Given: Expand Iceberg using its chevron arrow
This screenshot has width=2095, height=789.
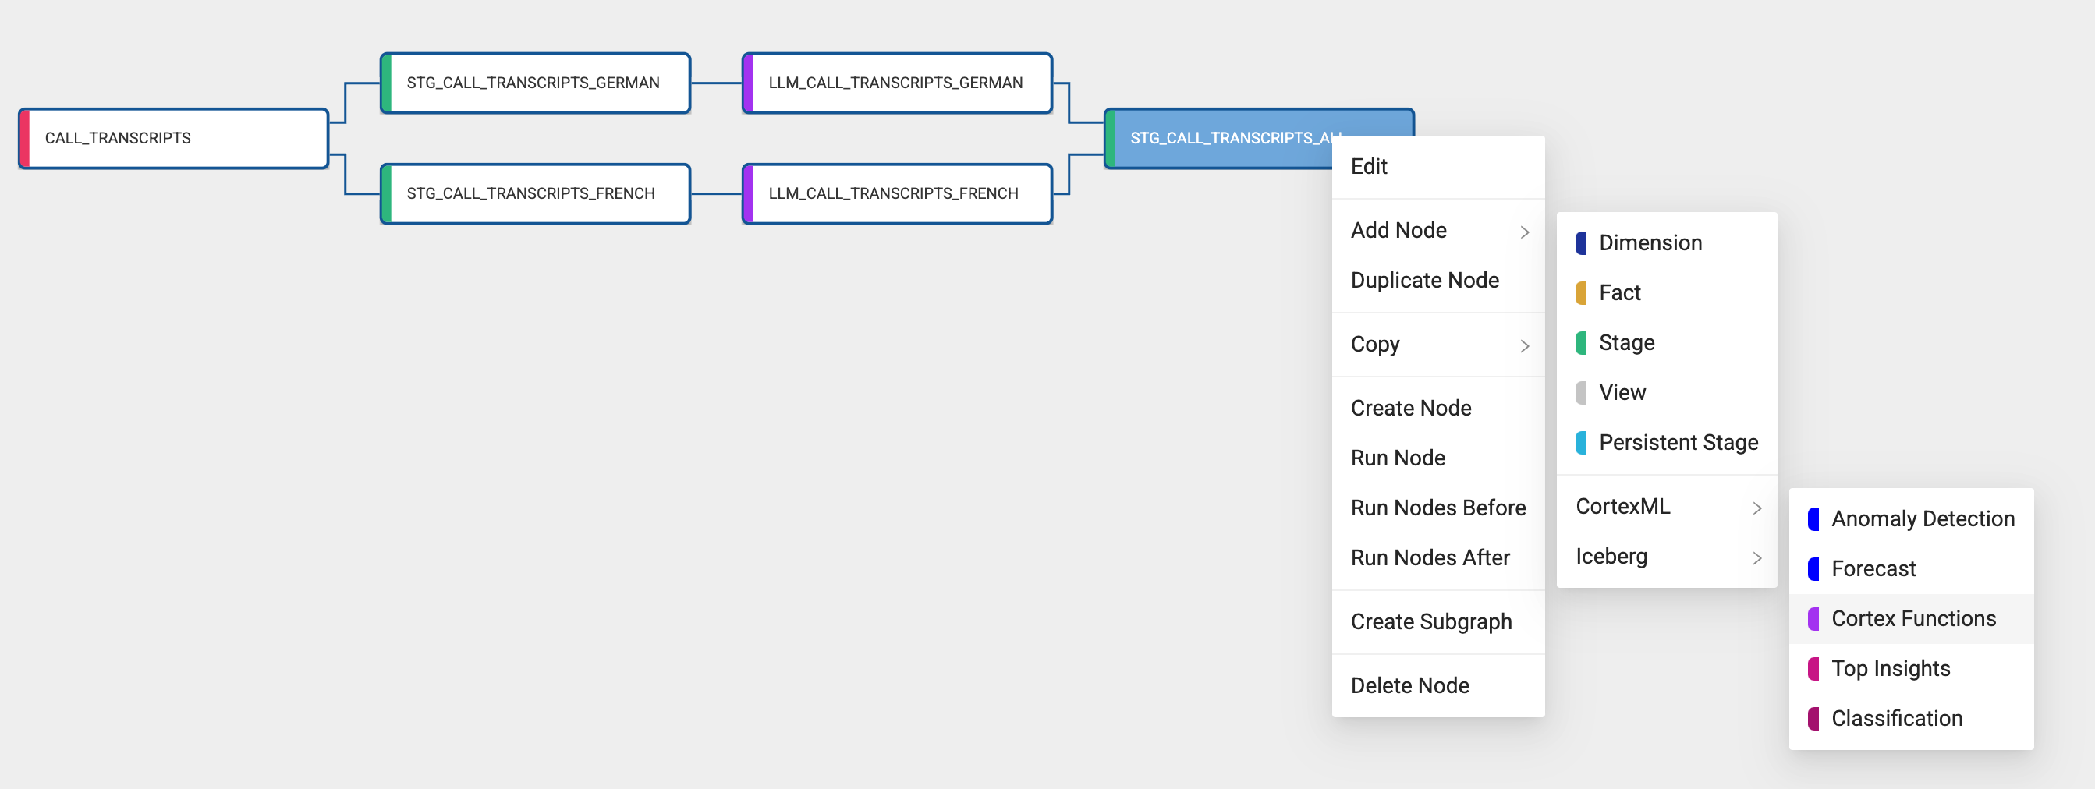Looking at the screenshot, I should coord(1757,558).
